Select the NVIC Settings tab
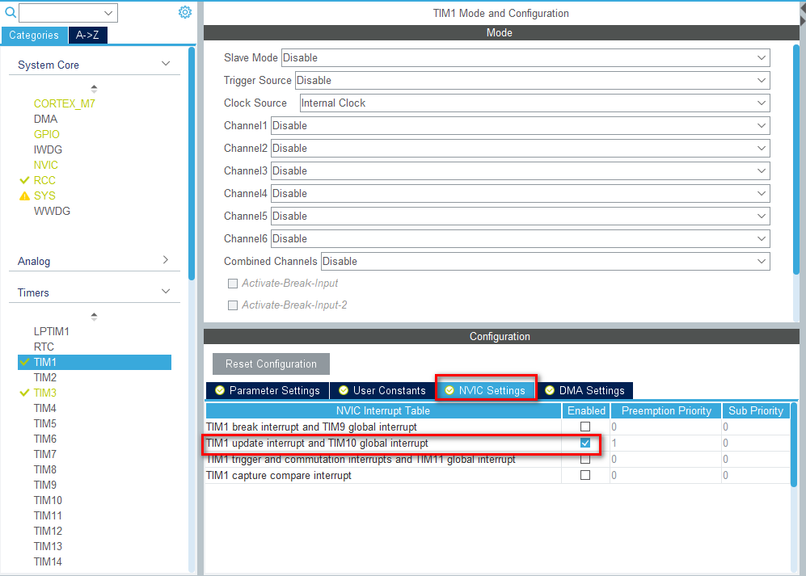 tap(486, 390)
